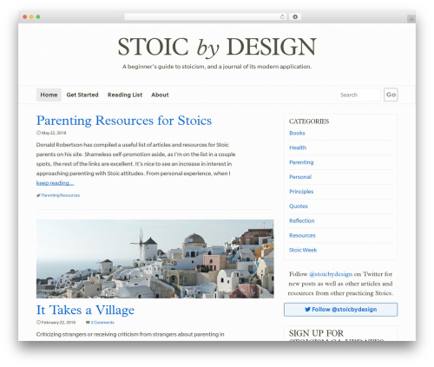Select the Personal category
This screenshot has width=434, height=367.
coord(300,177)
